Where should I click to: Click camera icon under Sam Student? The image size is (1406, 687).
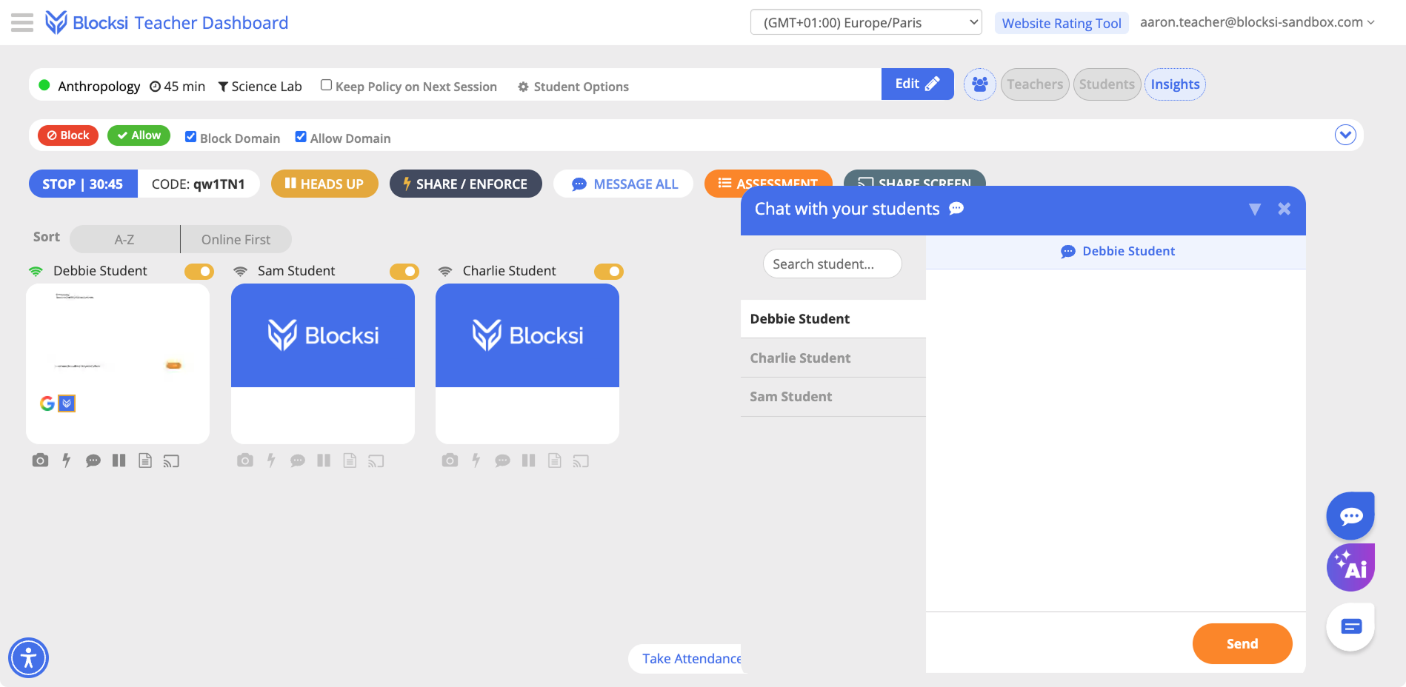pos(245,460)
